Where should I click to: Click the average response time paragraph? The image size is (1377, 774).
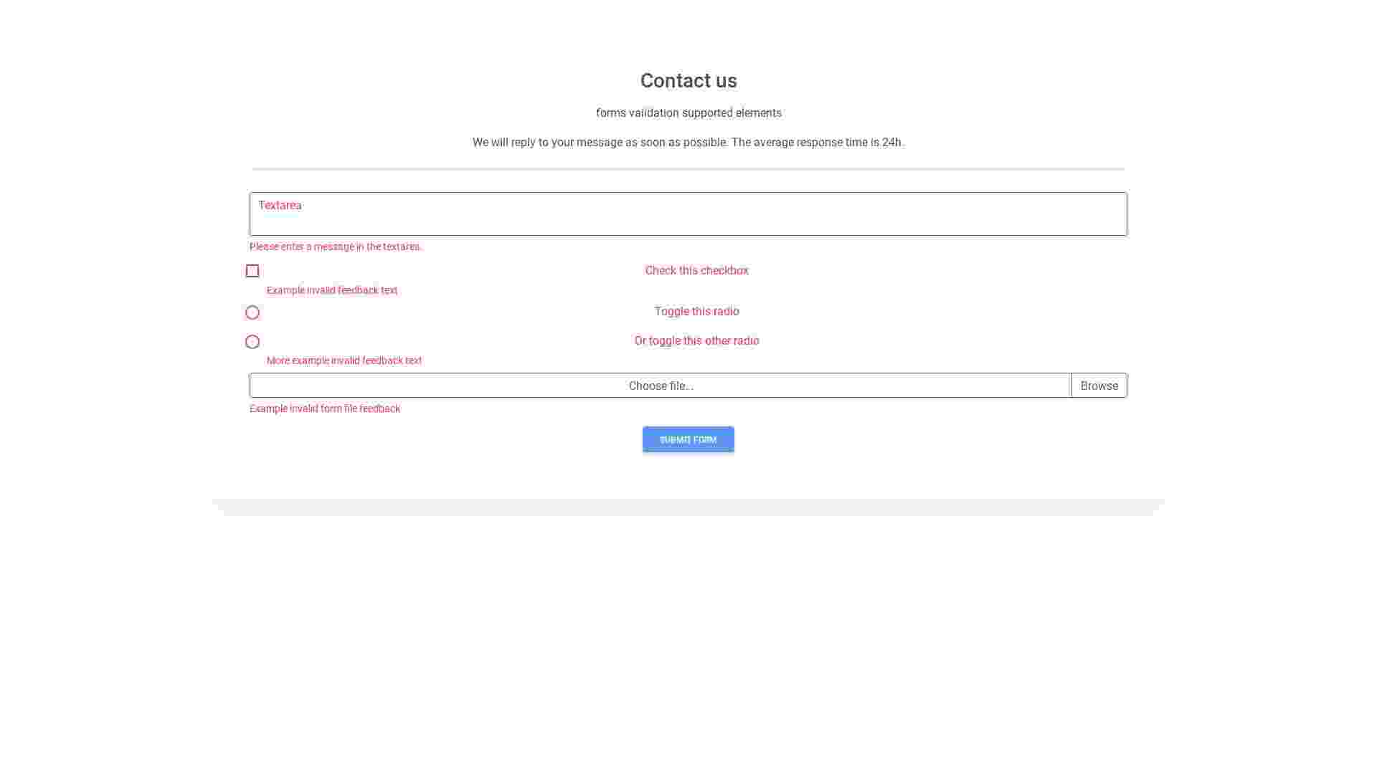(688, 143)
